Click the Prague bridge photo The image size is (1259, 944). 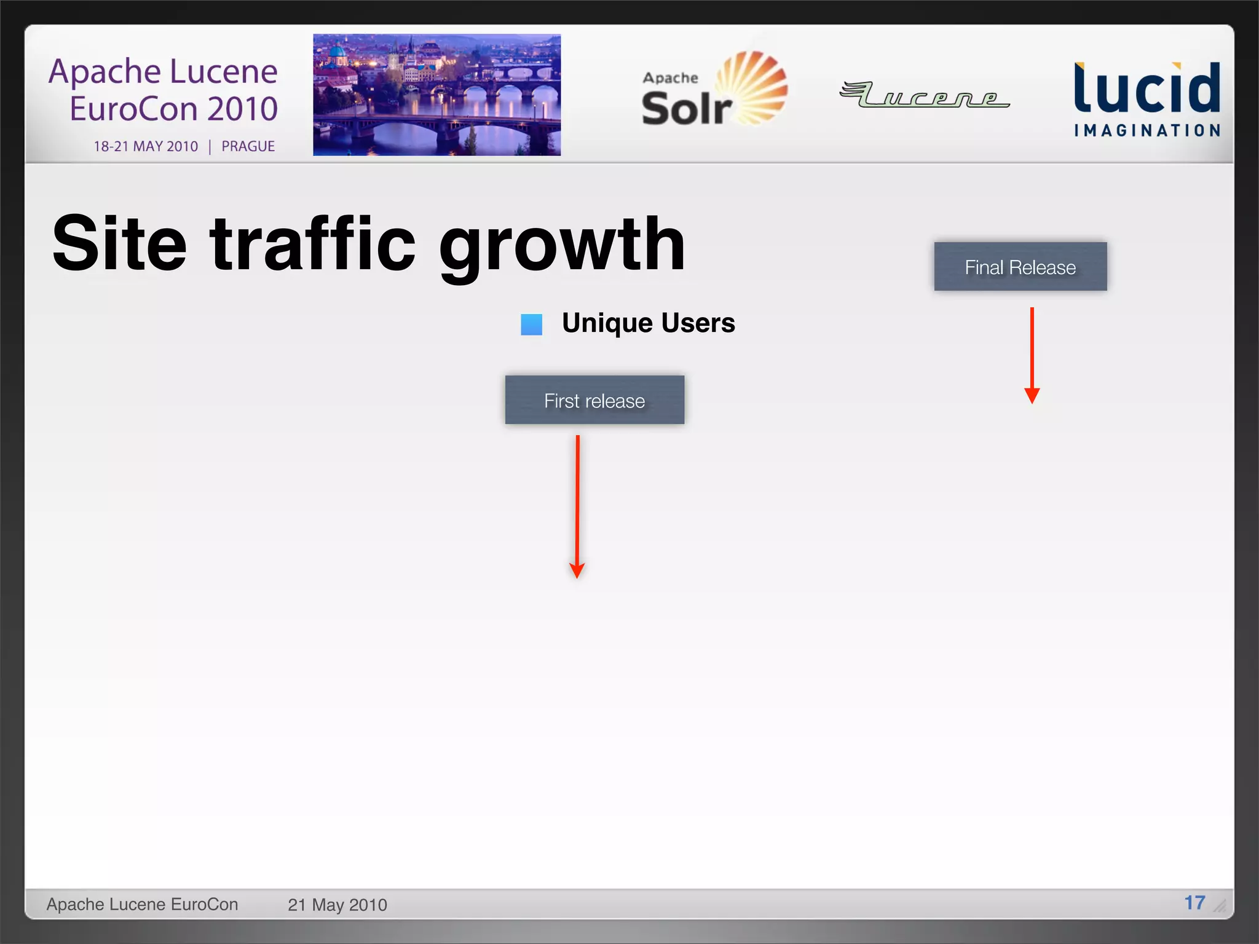click(436, 95)
